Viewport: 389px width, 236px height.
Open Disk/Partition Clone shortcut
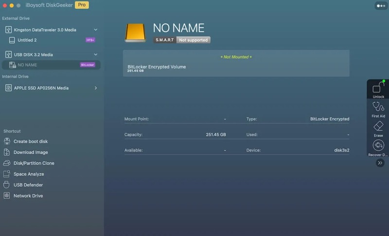click(34, 163)
